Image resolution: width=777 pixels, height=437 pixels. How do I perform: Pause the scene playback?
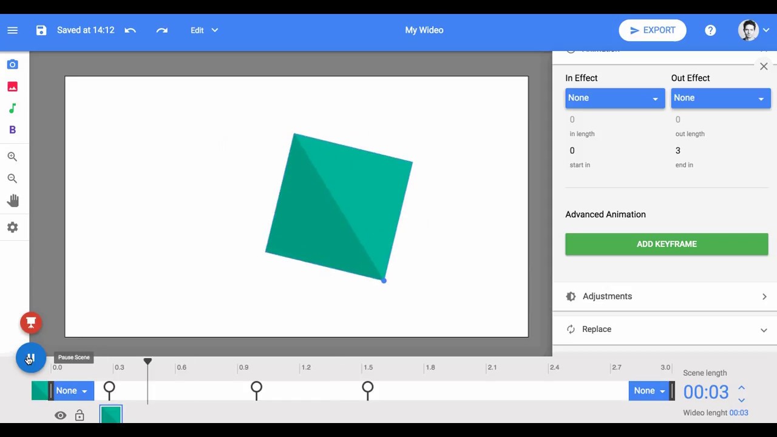coord(31,358)
